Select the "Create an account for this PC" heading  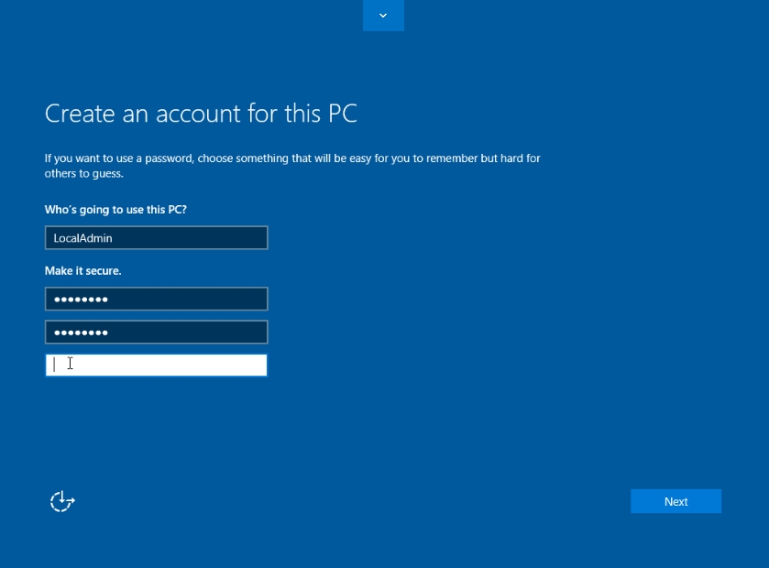(201, 114)
